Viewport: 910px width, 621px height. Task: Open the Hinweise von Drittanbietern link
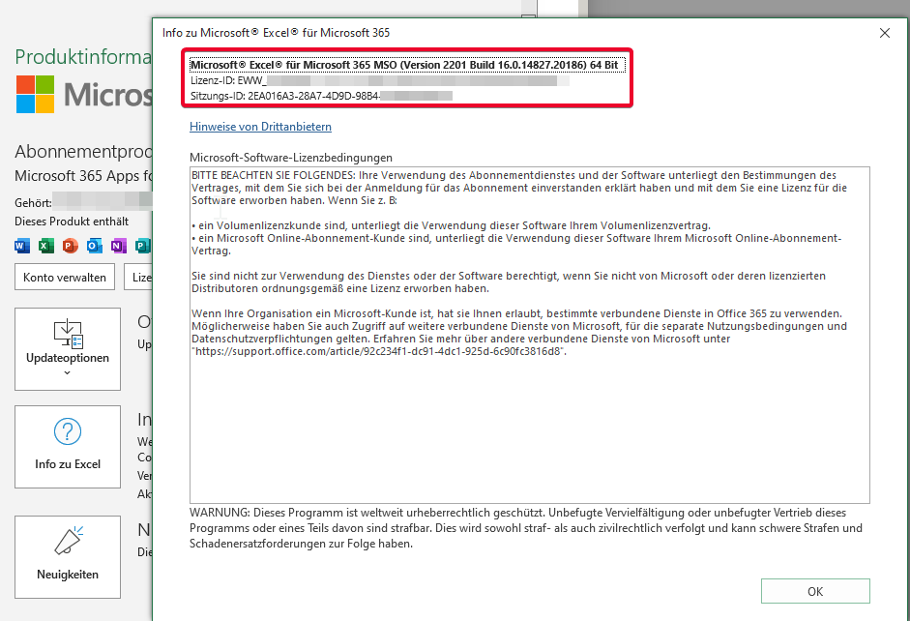tap(260, 127)
